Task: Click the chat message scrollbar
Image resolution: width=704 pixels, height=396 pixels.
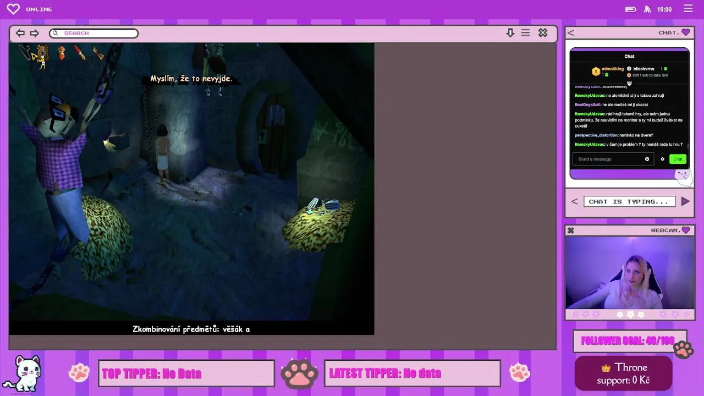Action: [x=687, y=145]
